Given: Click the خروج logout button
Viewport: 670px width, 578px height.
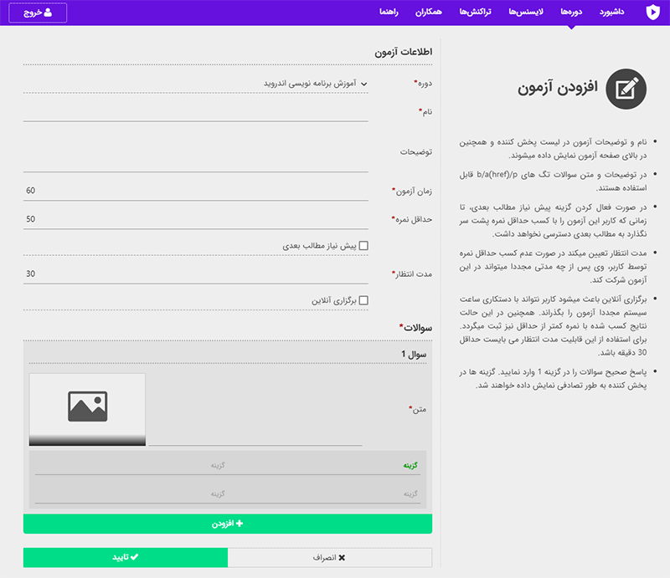Looking at the screenshot, I should coord(38,13).
